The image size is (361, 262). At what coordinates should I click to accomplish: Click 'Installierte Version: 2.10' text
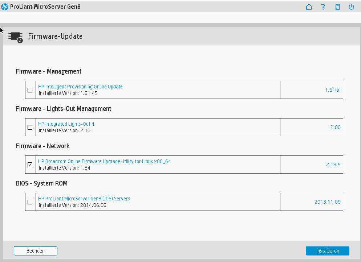pos(65,130)
